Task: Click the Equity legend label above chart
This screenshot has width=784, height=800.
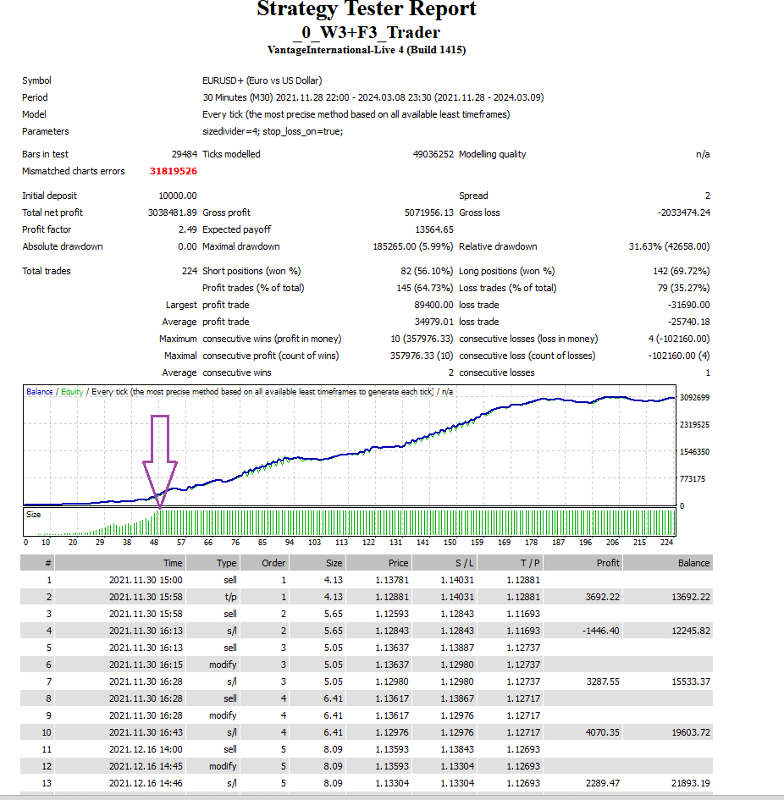Action: click(x=72, y=392)
